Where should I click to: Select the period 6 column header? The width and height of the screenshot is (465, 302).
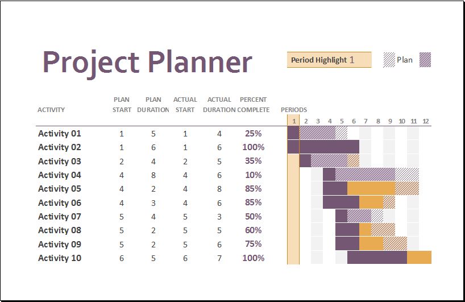tap(354, 121)
